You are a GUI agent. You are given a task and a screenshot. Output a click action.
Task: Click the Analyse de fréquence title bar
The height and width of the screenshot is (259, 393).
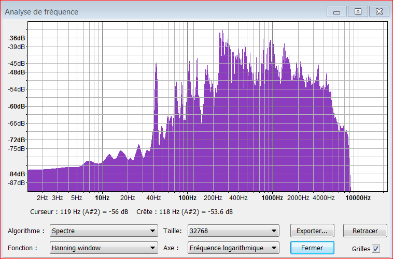156,11
